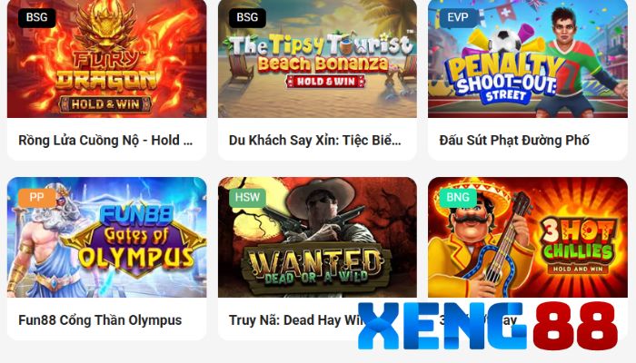Launch the Penalty Shoot-Out Street game image
Image resolution: width=636 pixels, height=363 pixels.
click(528, 59)
